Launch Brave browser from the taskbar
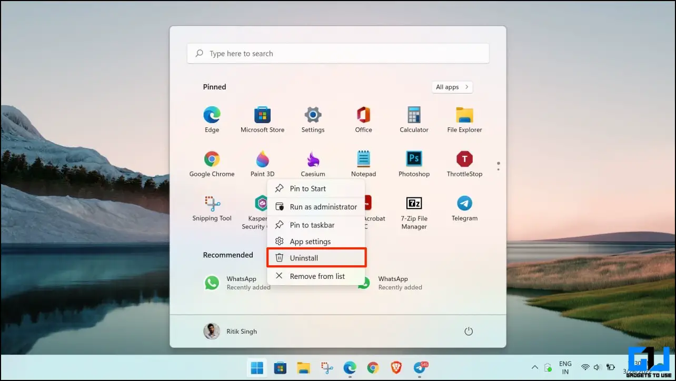This screenshot has width=676, height=381. [396, 368]
